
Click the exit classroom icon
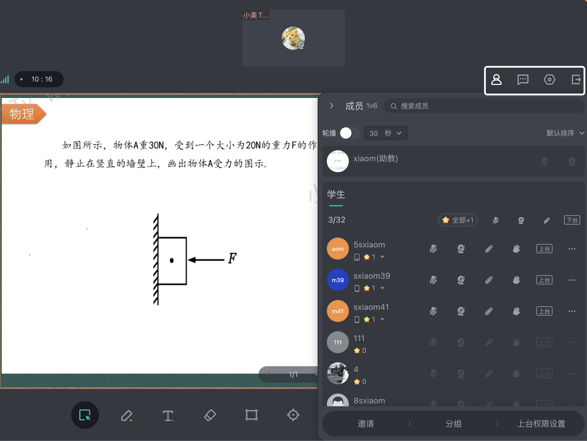[x=576, y=79]
